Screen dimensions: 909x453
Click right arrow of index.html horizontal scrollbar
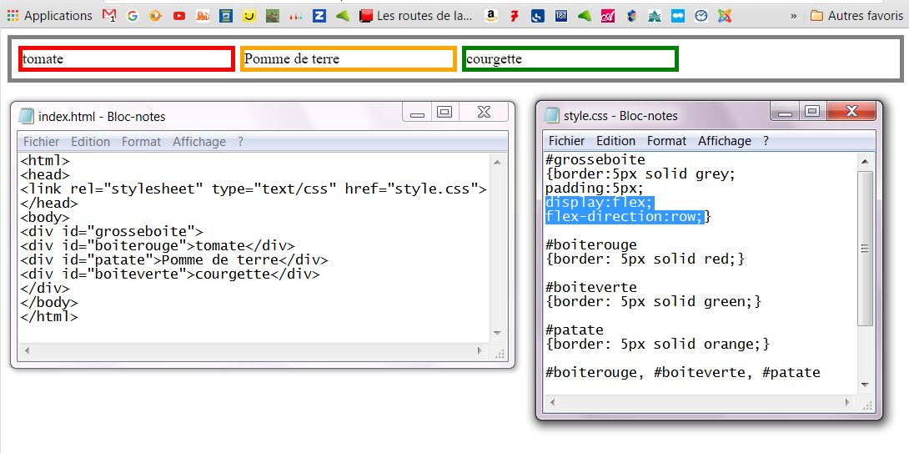pyautogui.click(x=480, y=351)
